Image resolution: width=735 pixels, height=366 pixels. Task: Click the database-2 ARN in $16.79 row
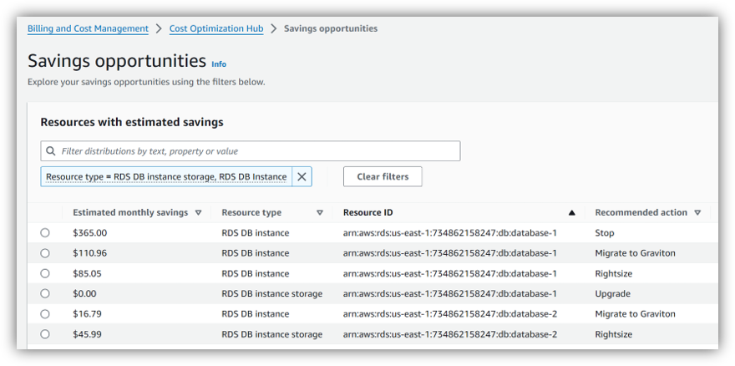coord(450,313)
